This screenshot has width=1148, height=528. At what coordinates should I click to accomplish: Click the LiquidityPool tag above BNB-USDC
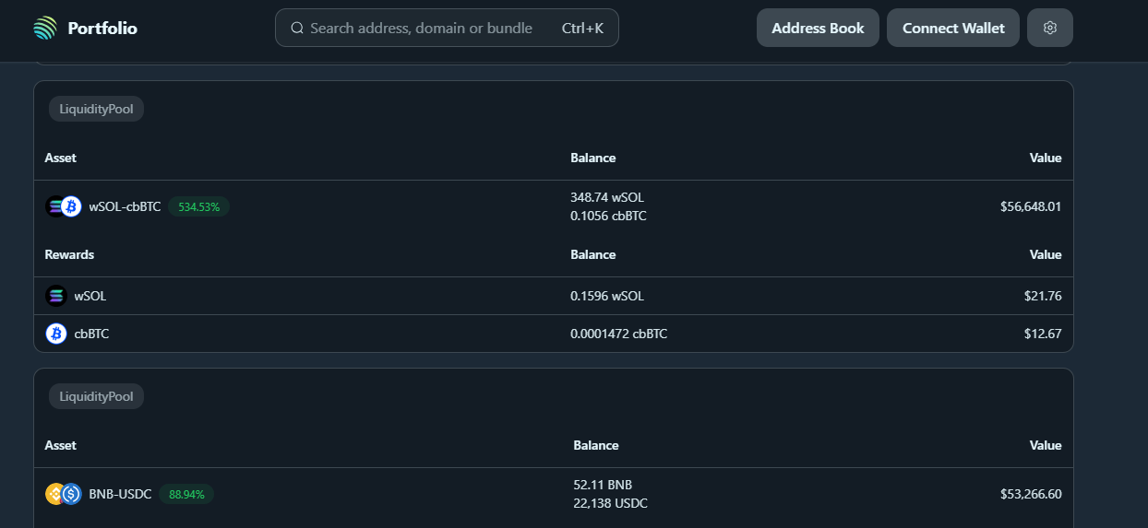point(97,396)
